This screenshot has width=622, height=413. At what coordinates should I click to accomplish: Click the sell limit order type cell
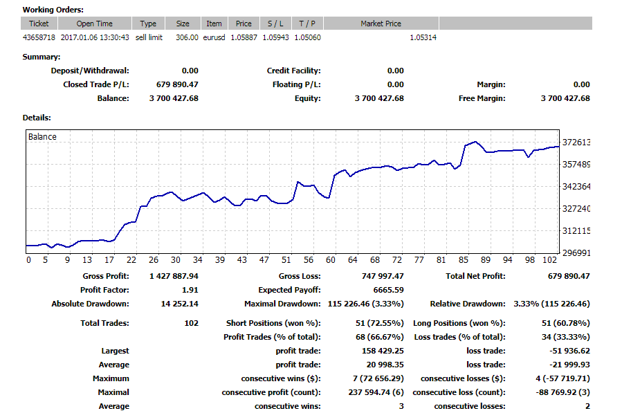(149, 37)
